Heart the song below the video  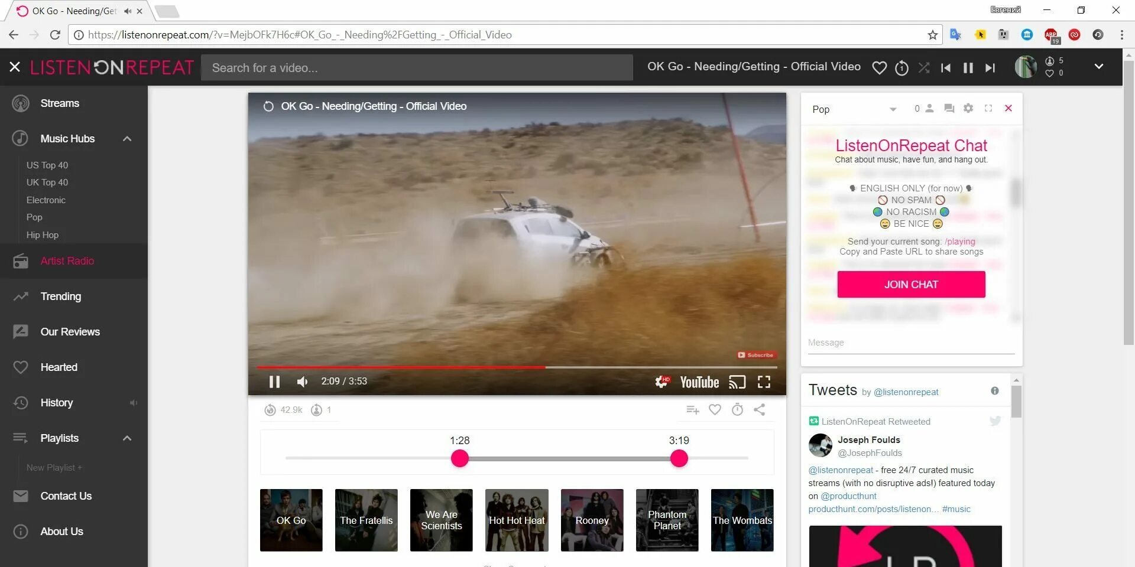coord(715,410)
